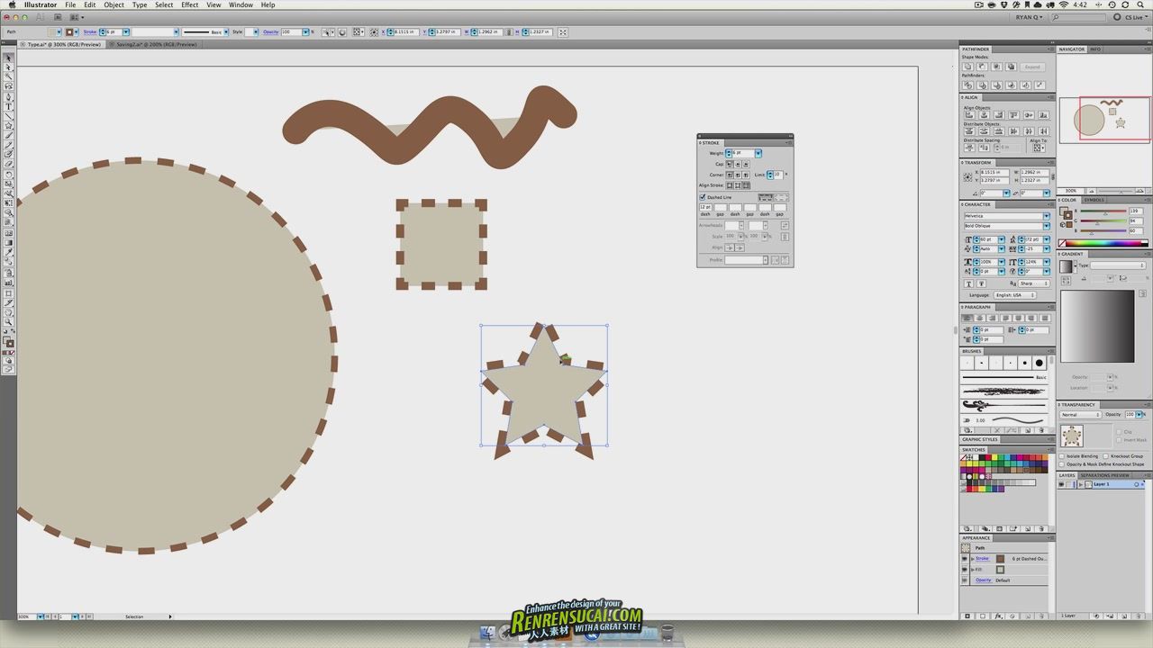Align stroke to outside in Stroke panel

point(746,185)
